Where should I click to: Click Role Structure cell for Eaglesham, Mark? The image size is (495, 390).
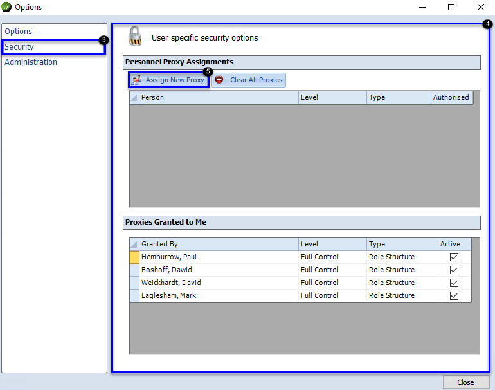tap(402, 296)
